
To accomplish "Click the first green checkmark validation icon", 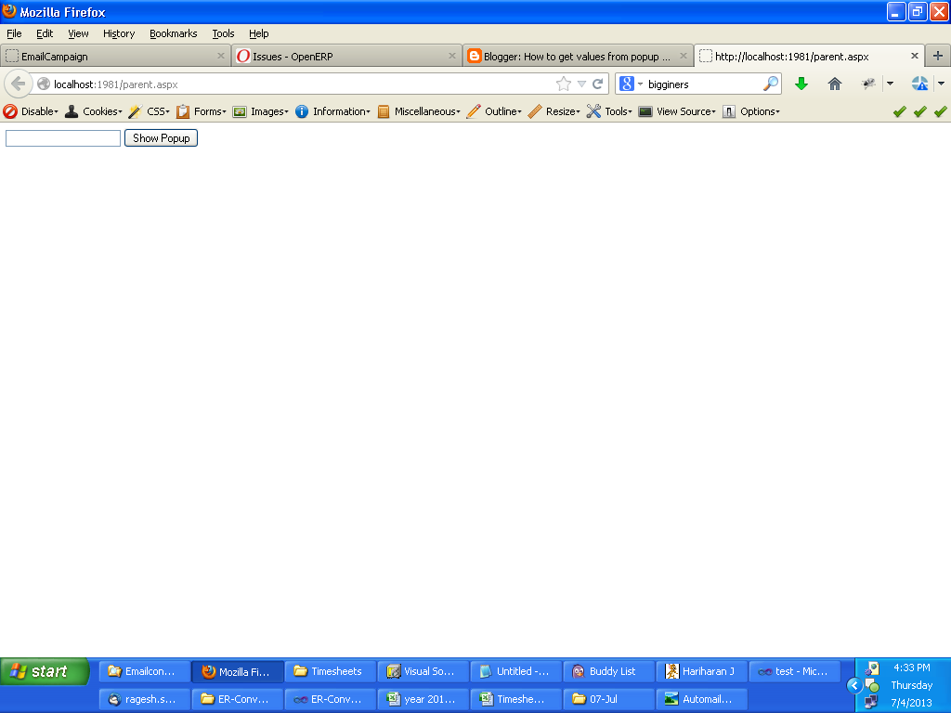I will point(898,111).
